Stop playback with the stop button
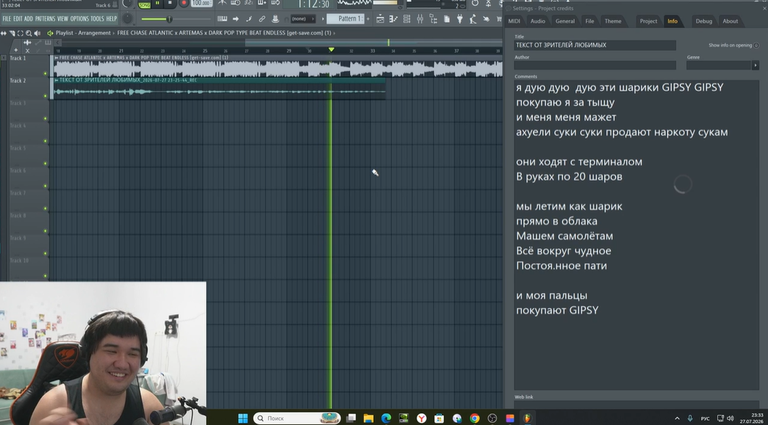768x425 pixels. 170,4
